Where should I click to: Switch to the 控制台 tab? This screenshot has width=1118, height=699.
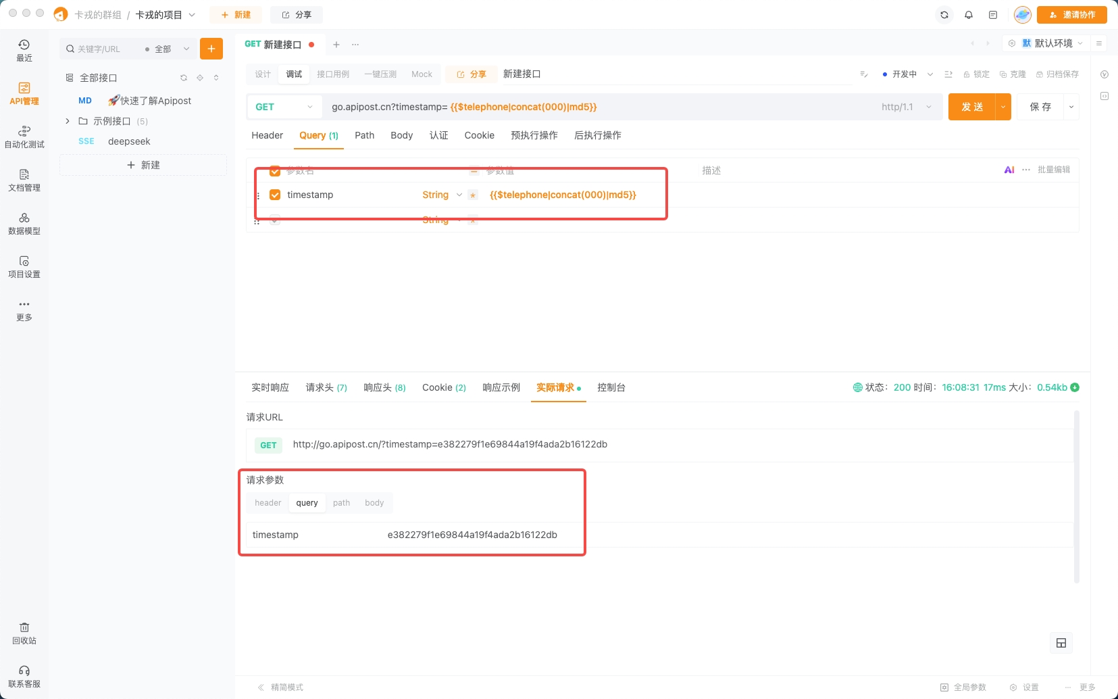pos(611,387)
